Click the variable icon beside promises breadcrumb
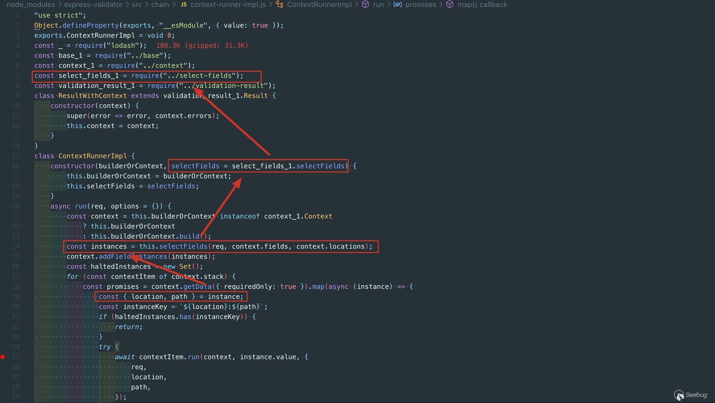This screenshot has height=403, width=715. (x=397, y=4)
